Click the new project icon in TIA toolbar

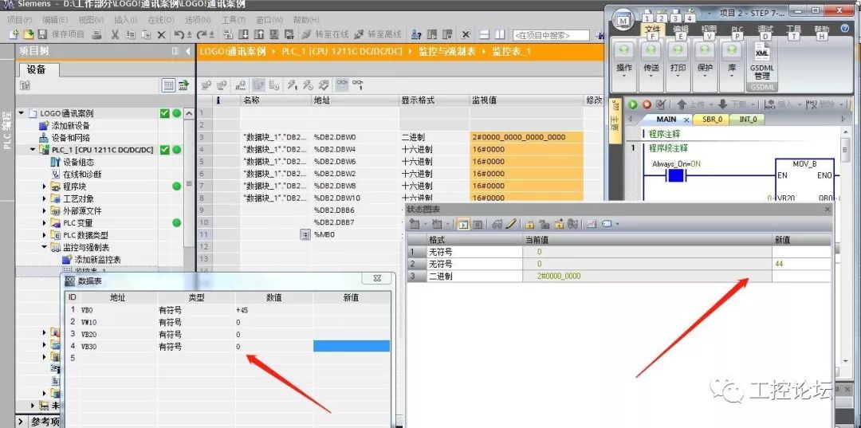pyautogui.click(x=14, y=34)
